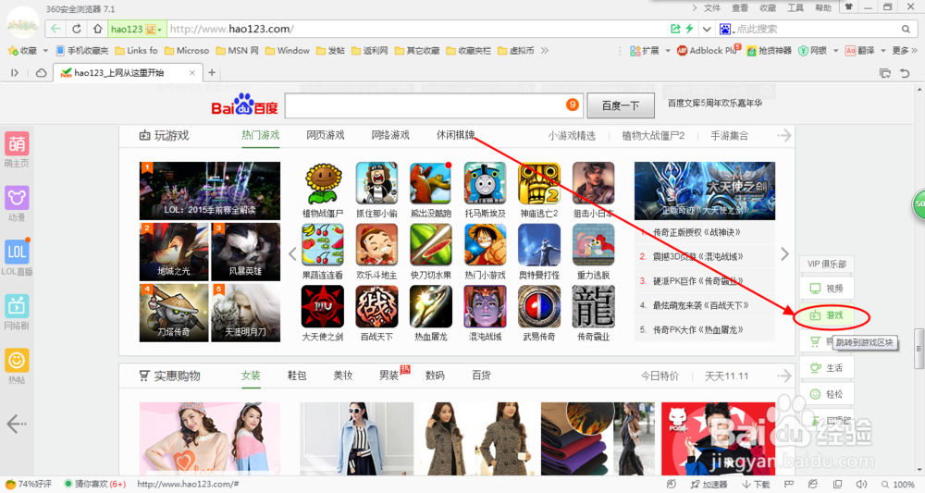Launch the 抓住那小偷 game icon
This screenshot has height=493, width=925.
point(377,184)
